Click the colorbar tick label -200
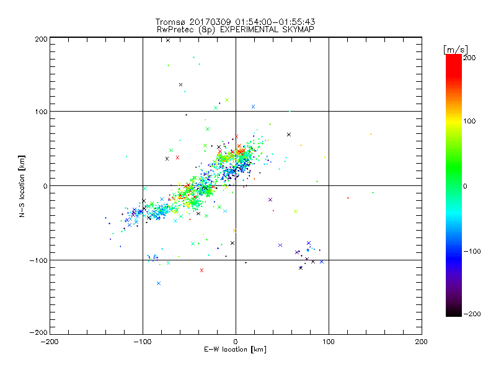The height and width of the screenshot is (372, 496). 472,314
